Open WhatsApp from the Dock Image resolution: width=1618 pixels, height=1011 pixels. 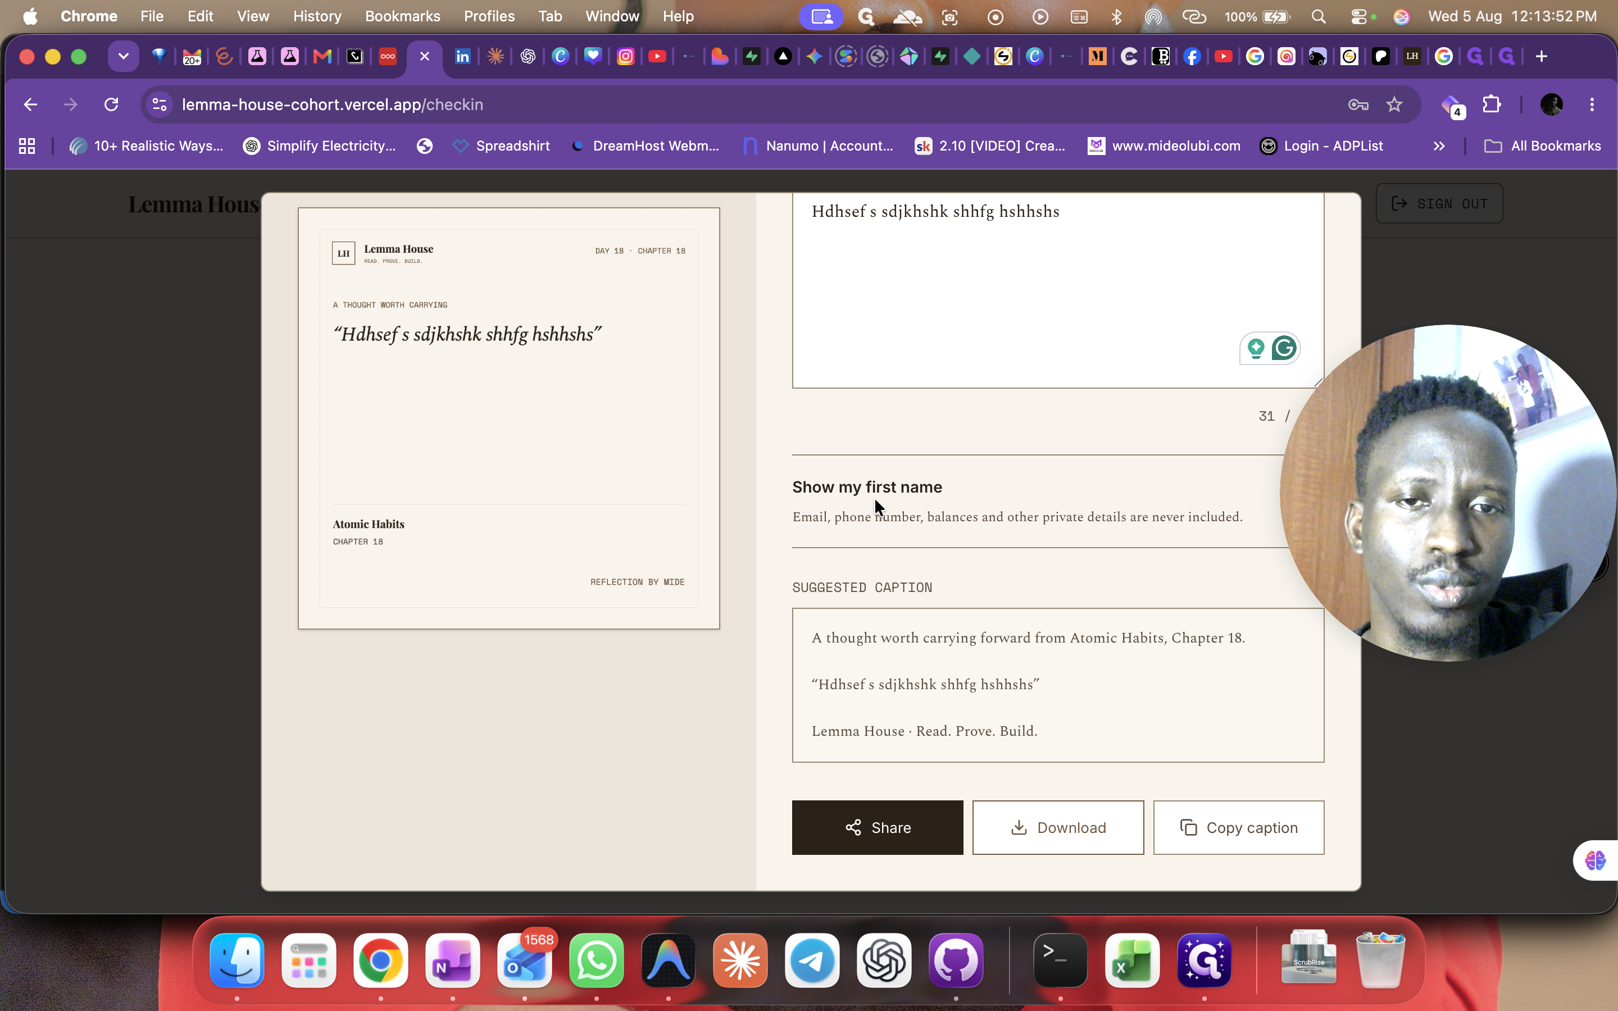(x=597, y=960)
